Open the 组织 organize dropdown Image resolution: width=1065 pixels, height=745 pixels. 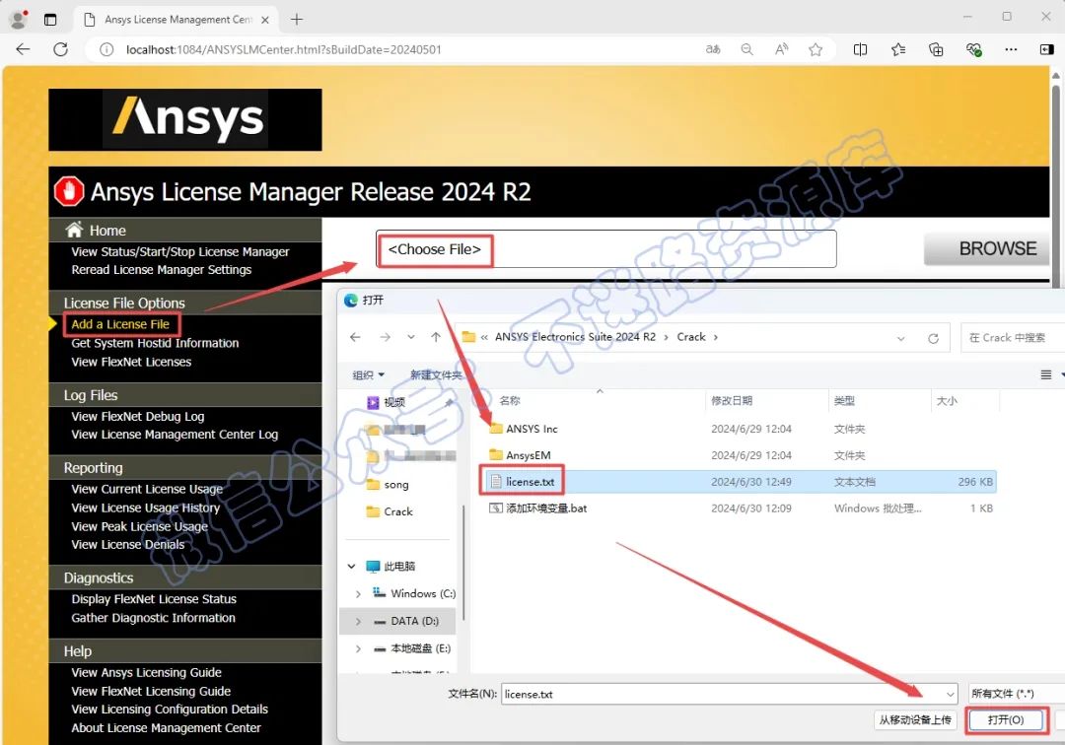pos(368,374)
